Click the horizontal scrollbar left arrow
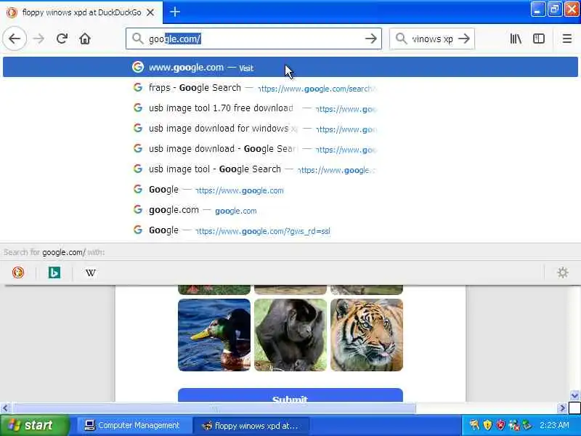Image resolution: width=581 pixels, height=436 pixels. 5,408
